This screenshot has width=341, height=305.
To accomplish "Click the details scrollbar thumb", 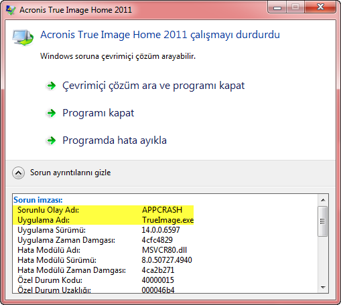I will click(323, 221).
